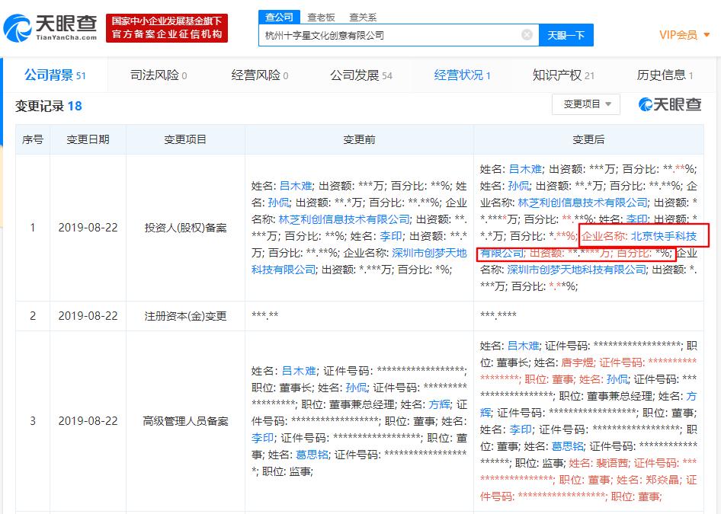
Task: Switch to the 查老板 search tab
Action: 321,18
